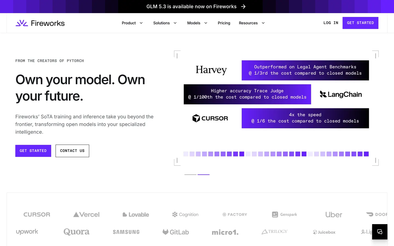Click the "FROM THE CREATORS OF PYTORCH" text
This screenshot has height=246, width=394.
pyautogui.click(x=50, y=61)
